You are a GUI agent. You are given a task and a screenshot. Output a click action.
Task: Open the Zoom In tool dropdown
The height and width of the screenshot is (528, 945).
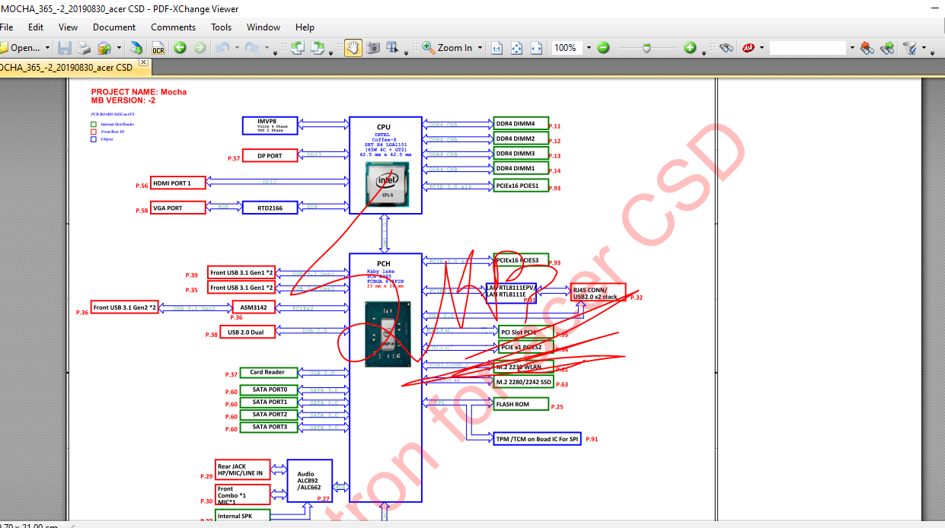(x=479, y=47)
